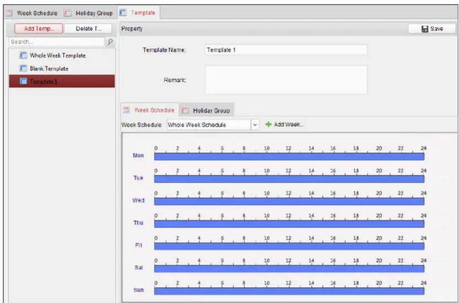Viewport: 459px width, 303px height.
Task: Click the Thursday blue schedule bar
Action: (289, 224)
